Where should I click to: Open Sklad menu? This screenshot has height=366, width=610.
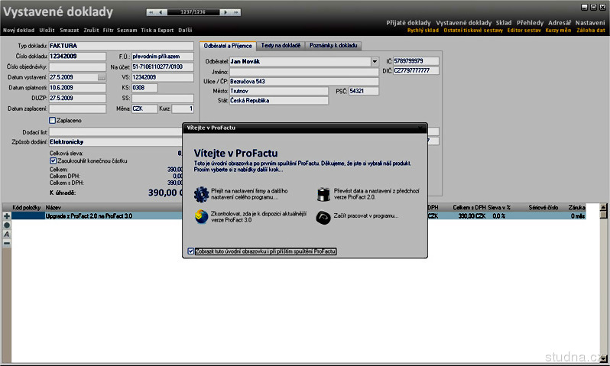click(504, 23)
